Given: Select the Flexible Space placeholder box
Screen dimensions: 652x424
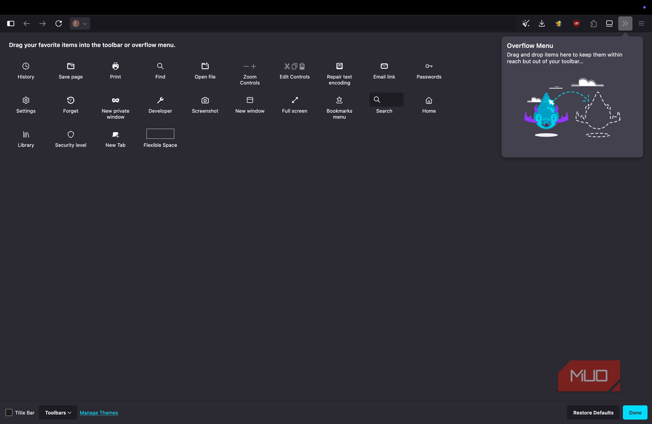Looking at the screenshot, I should [x=160, y=134].
